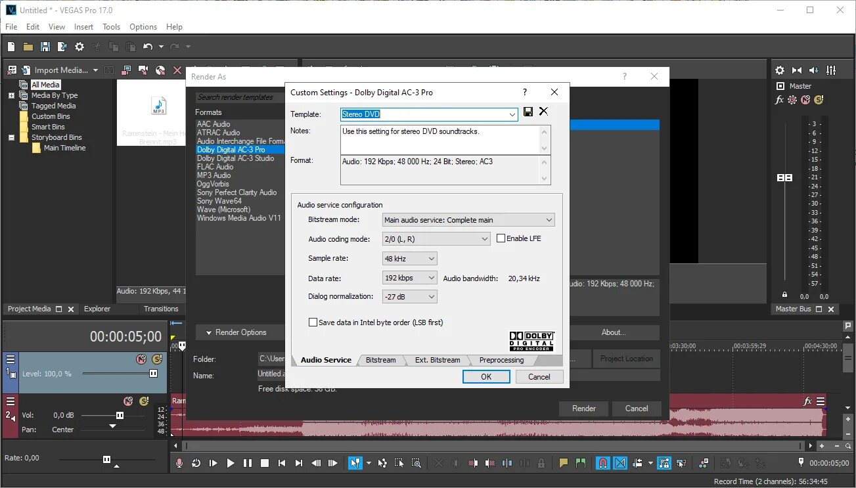856x488 pixels.
Task: Adjust the playback Rate slider
Action: [x=106, y=459]
